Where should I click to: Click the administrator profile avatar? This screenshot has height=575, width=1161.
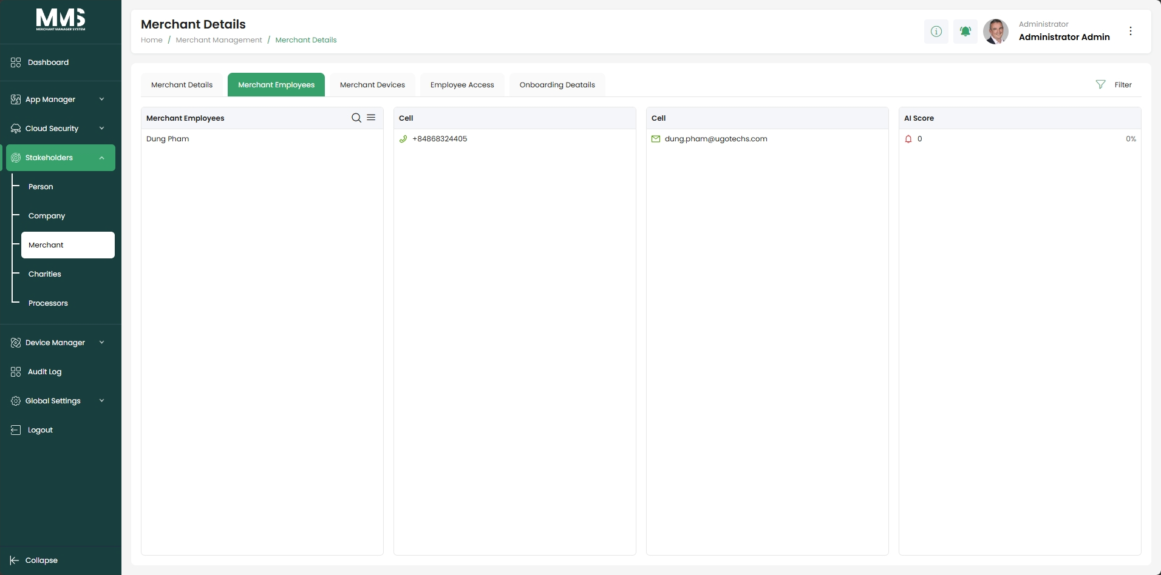(996, 31)
